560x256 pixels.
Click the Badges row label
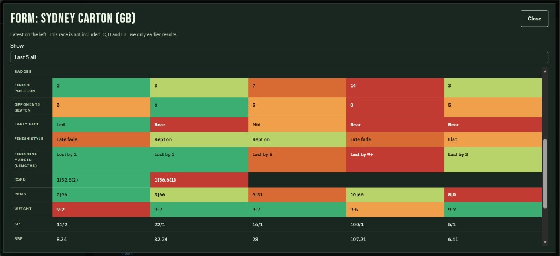pyautogui.click(x=23, y=72)
